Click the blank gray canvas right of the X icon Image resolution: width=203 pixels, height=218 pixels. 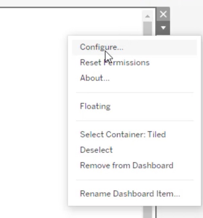click(185, 14)
